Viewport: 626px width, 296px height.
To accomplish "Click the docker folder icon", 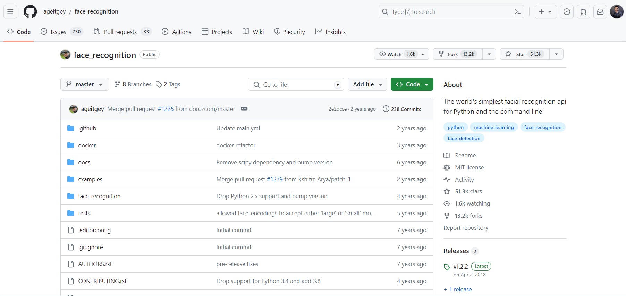I will click(71, 145).
